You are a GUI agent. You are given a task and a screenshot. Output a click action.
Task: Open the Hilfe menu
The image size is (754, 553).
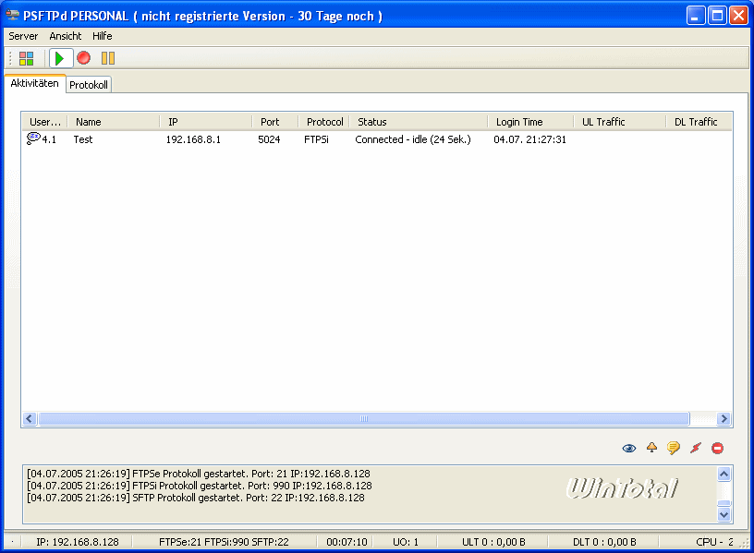click(x=102, y=36)
